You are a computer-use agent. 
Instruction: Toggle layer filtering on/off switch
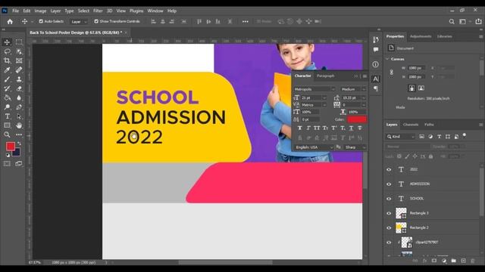click(465, 135)
